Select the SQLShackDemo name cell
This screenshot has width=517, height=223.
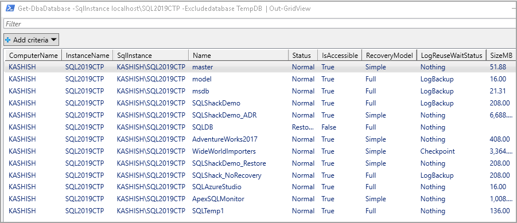tap(216, 103)
